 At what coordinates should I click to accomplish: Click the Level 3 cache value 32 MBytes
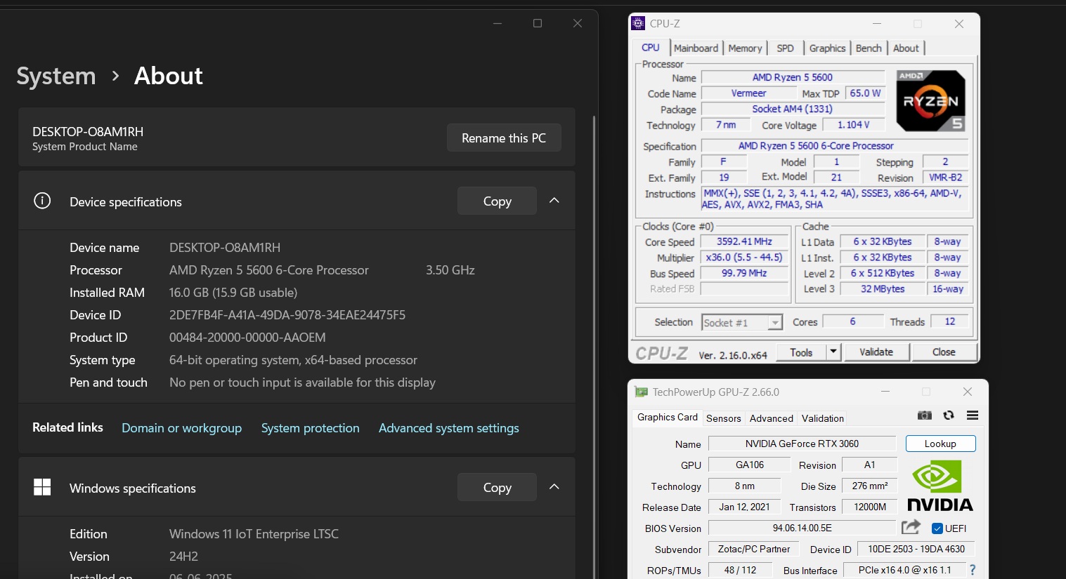pos(883,288)
